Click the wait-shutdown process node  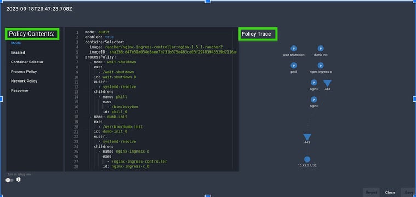pyautogui.click(x=293, y=49)
